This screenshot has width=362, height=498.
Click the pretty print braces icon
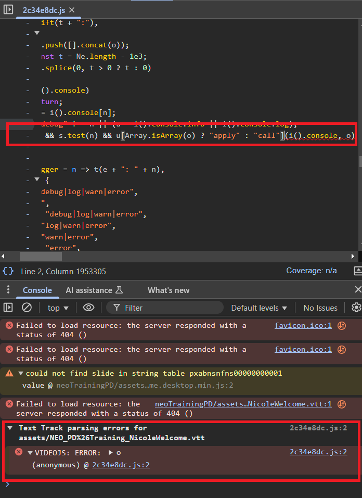coord(8,271)
